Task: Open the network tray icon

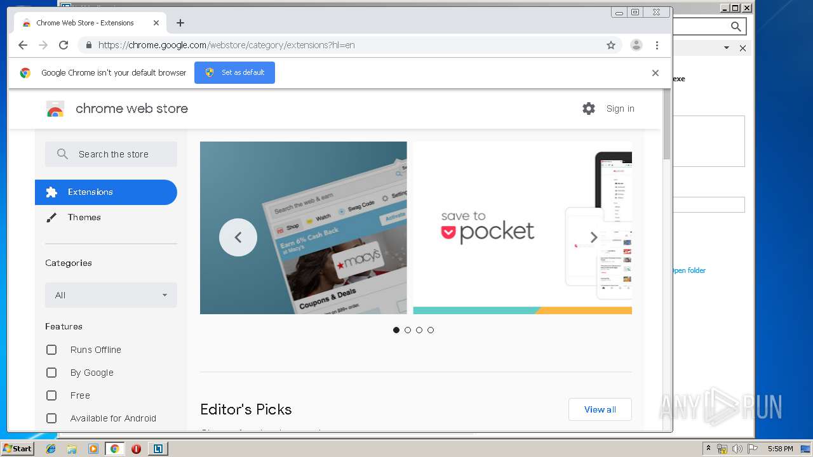Action: coord(722,449)
